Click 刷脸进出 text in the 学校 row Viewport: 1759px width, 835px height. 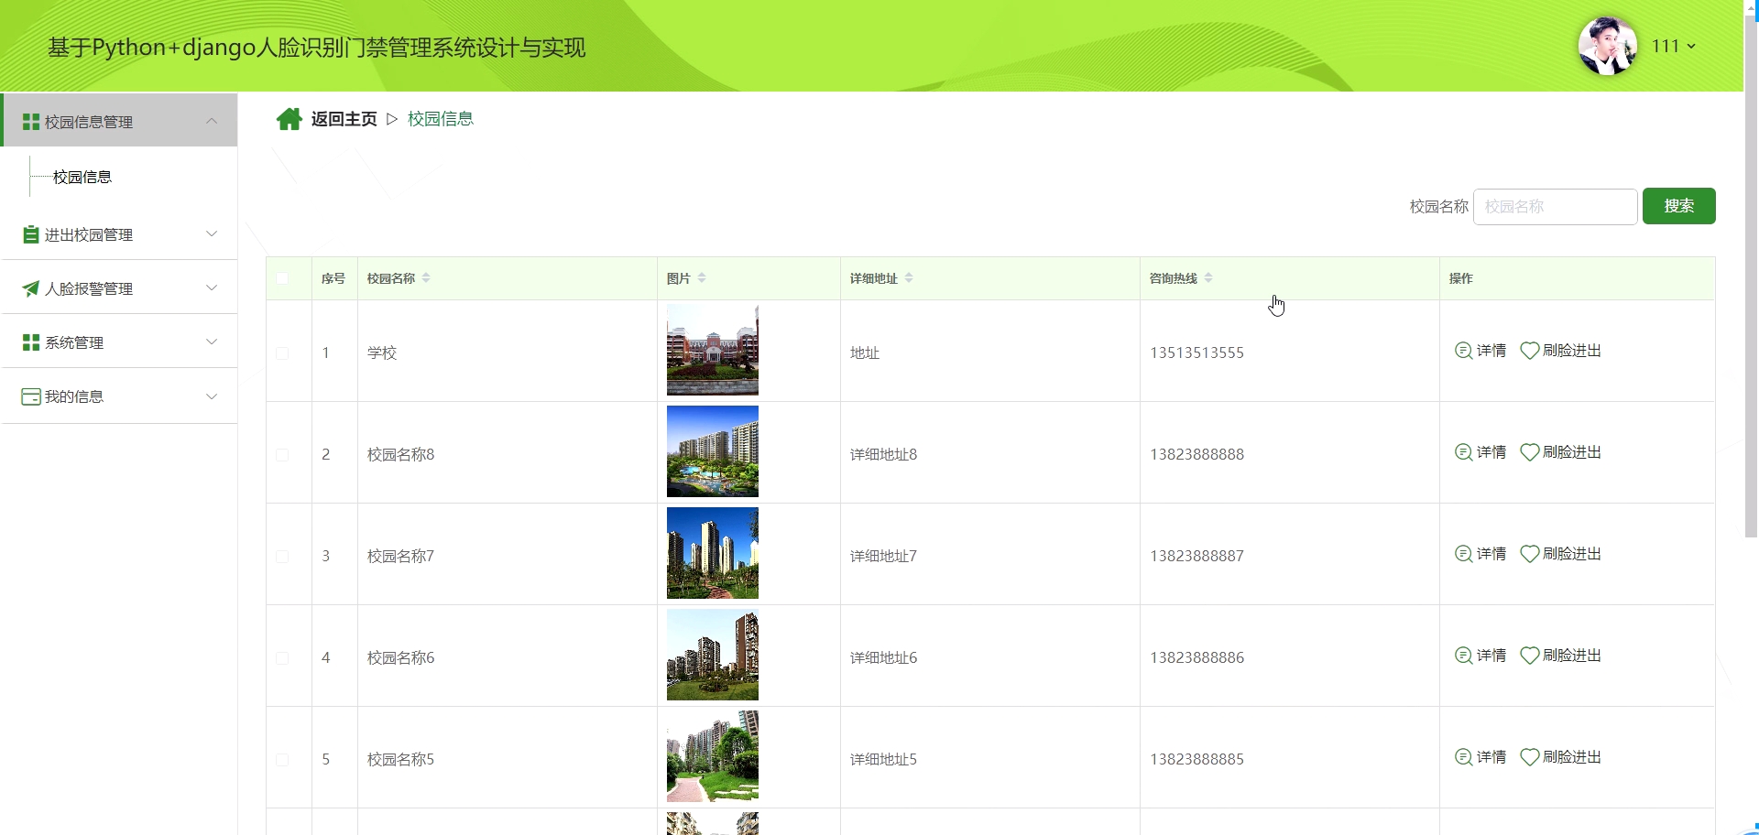[1572, 351]
